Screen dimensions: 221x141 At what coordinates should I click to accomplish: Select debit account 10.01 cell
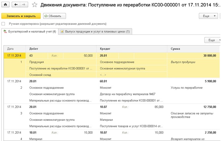click(x=37, y=132)
